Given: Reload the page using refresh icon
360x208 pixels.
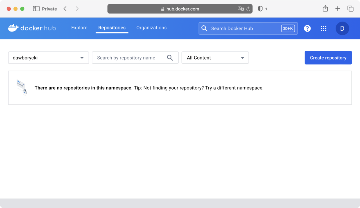Looking at the screenshot, I should pos(248,9).
